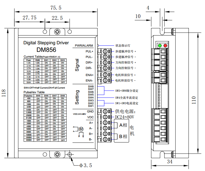Click the 27.75 dimension value
Image resolution: width=205 pixels, height=171 pixels.
[x=29, y=18]
